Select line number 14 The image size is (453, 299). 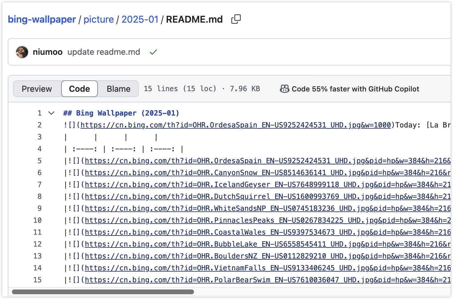(38, 268)
